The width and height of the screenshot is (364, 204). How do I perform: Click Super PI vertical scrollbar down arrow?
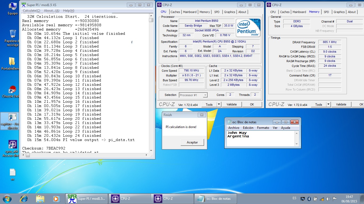[151, 150]
